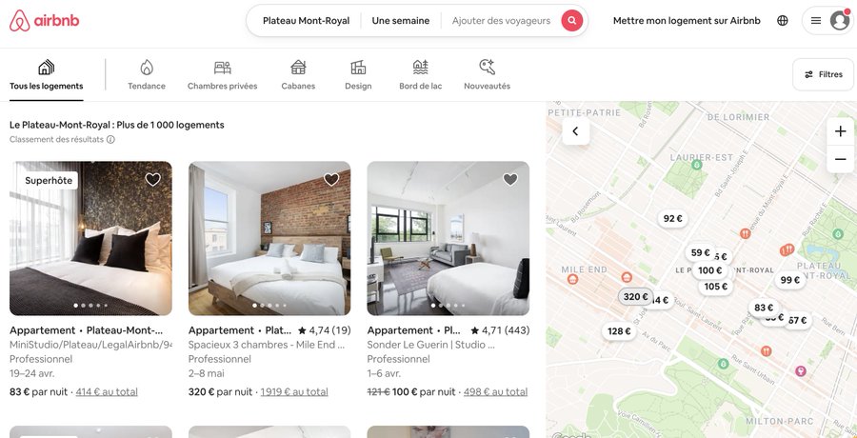Switch to the Design category tab
The image size is (857, 438).
358,74
